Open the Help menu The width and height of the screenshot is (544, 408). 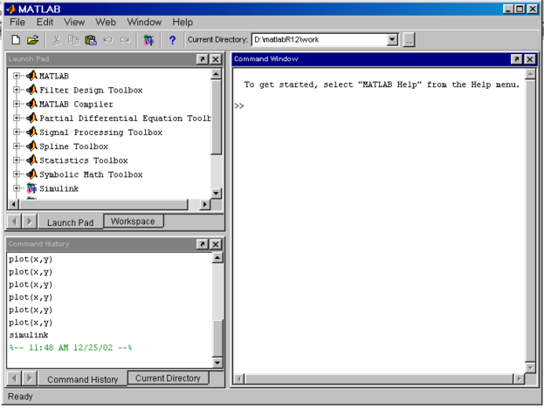point(182,22)
